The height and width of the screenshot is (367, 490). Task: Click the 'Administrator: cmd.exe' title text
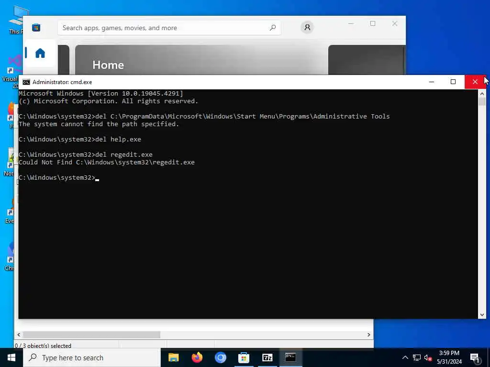[x=62, y=82]
